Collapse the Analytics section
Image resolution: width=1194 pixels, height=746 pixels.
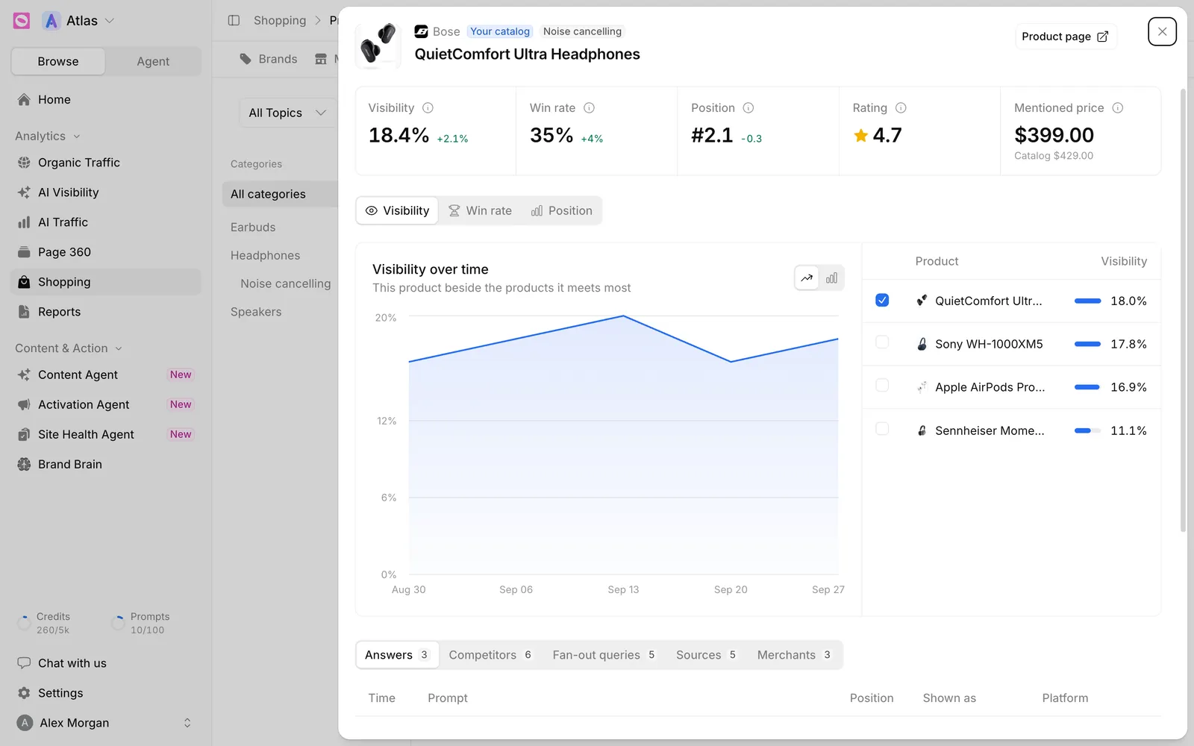(48, 136)
